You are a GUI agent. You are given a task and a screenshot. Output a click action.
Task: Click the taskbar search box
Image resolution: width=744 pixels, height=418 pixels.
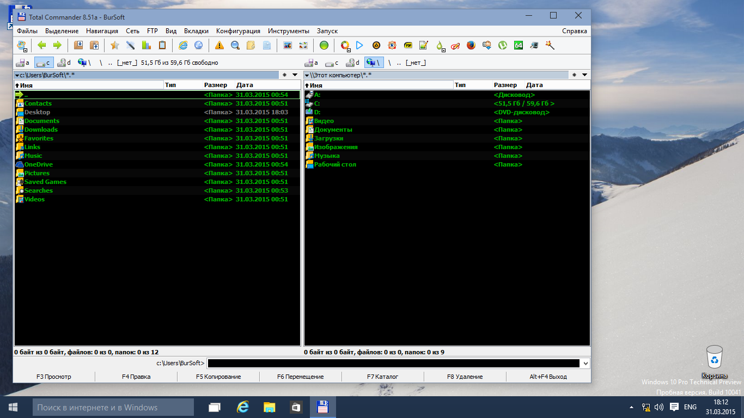pyautogui.click(x=113, y=407)
